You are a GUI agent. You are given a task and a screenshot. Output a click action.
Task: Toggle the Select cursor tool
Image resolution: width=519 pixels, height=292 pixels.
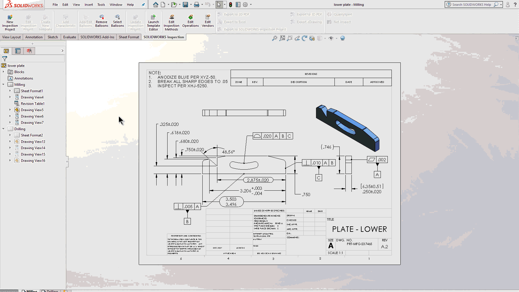(x=219, y=5)
